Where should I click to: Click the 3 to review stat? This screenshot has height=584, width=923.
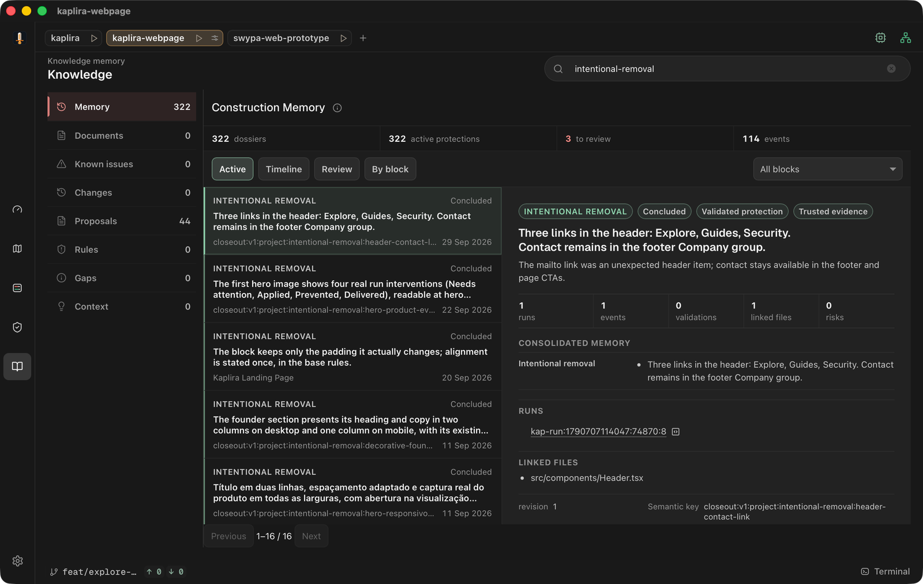point(588,139)
